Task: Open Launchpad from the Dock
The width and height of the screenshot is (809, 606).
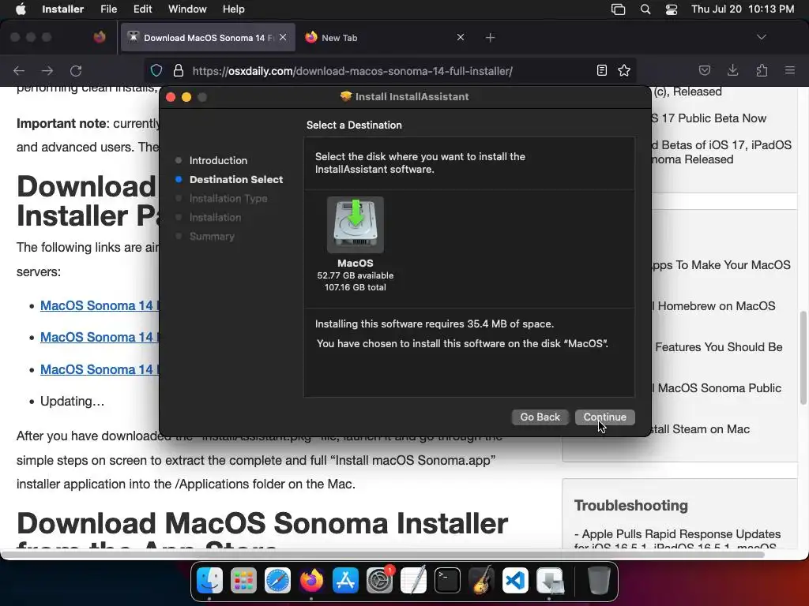Action: [243, 581]
